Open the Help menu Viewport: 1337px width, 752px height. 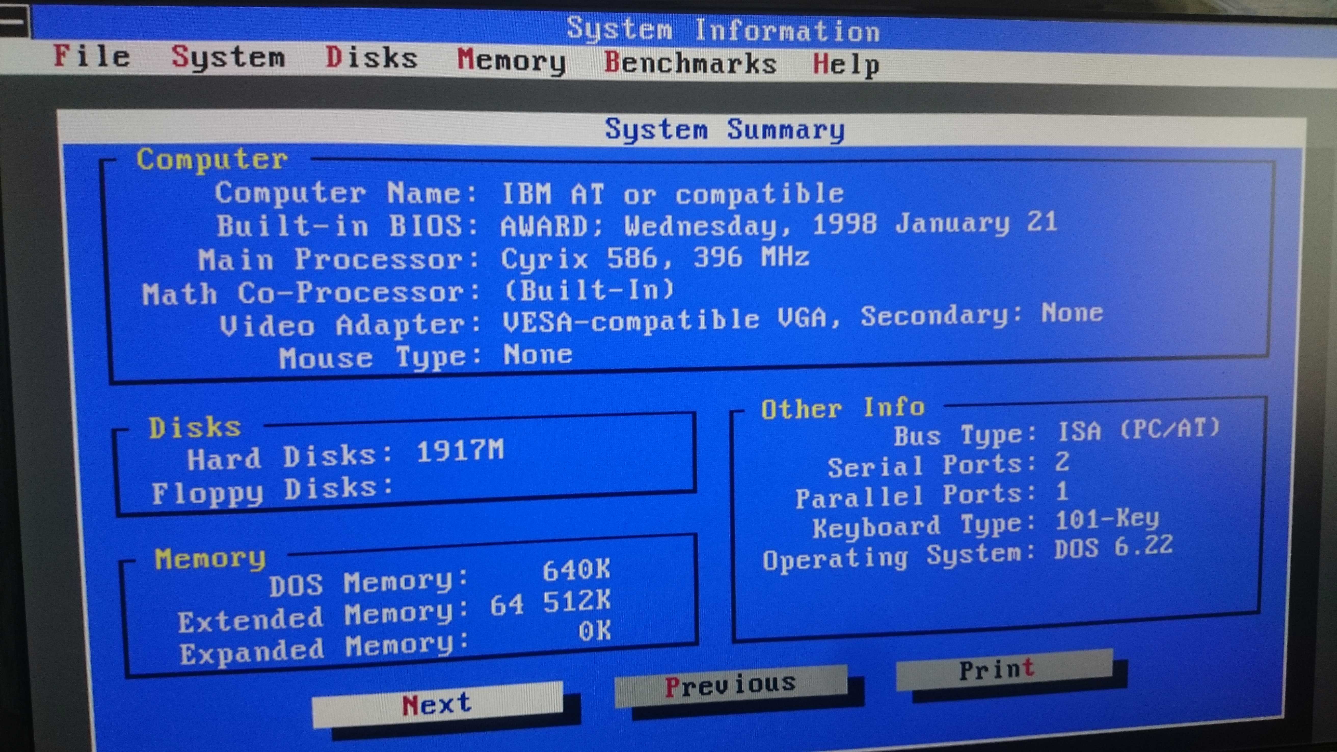pyautogui.click(x=846, y=65)
